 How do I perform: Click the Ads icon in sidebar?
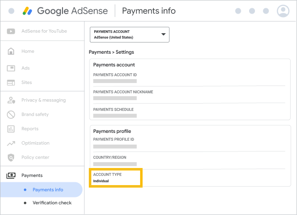pos(11,68)
